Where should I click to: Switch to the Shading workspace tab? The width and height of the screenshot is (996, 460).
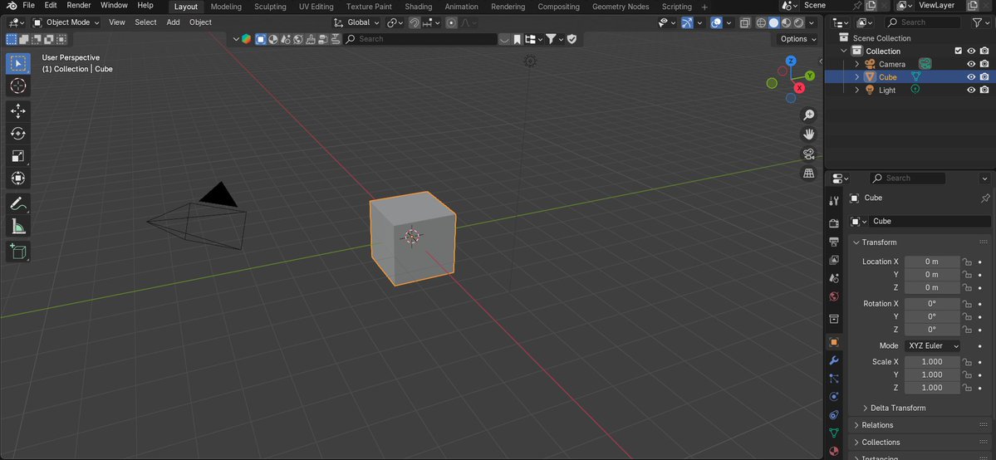pos(419,7)
